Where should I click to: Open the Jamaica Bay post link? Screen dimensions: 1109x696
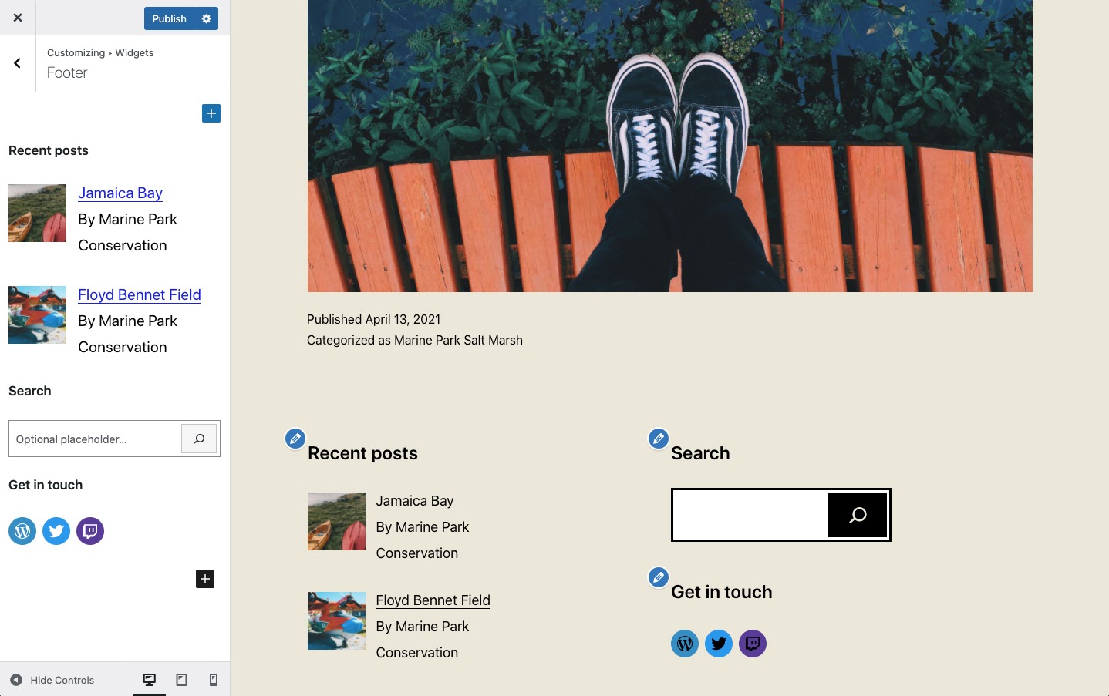[120, 193]
